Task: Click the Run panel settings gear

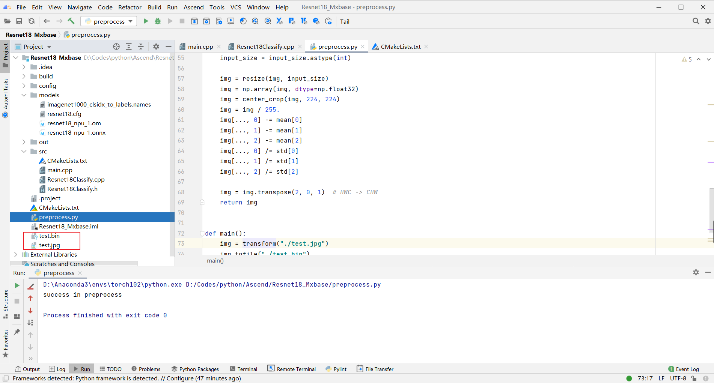Action: [x=696, y=272]
